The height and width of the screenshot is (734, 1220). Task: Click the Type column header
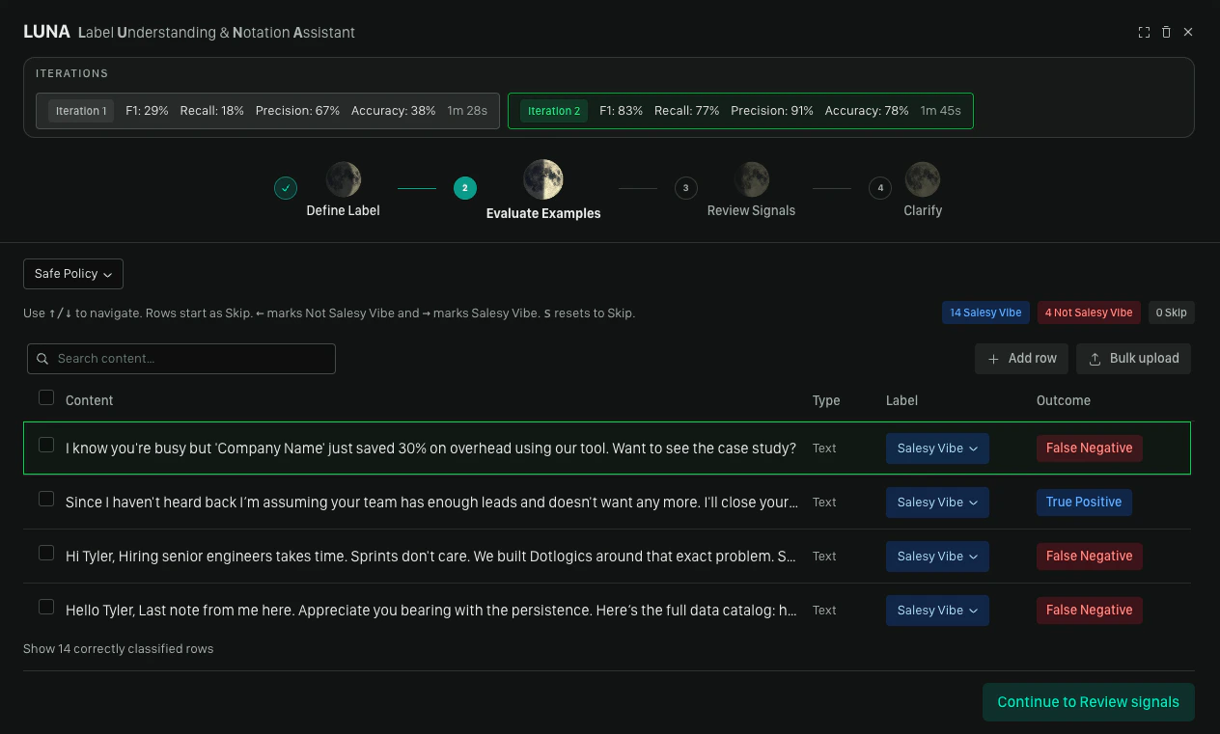point(826,400)
